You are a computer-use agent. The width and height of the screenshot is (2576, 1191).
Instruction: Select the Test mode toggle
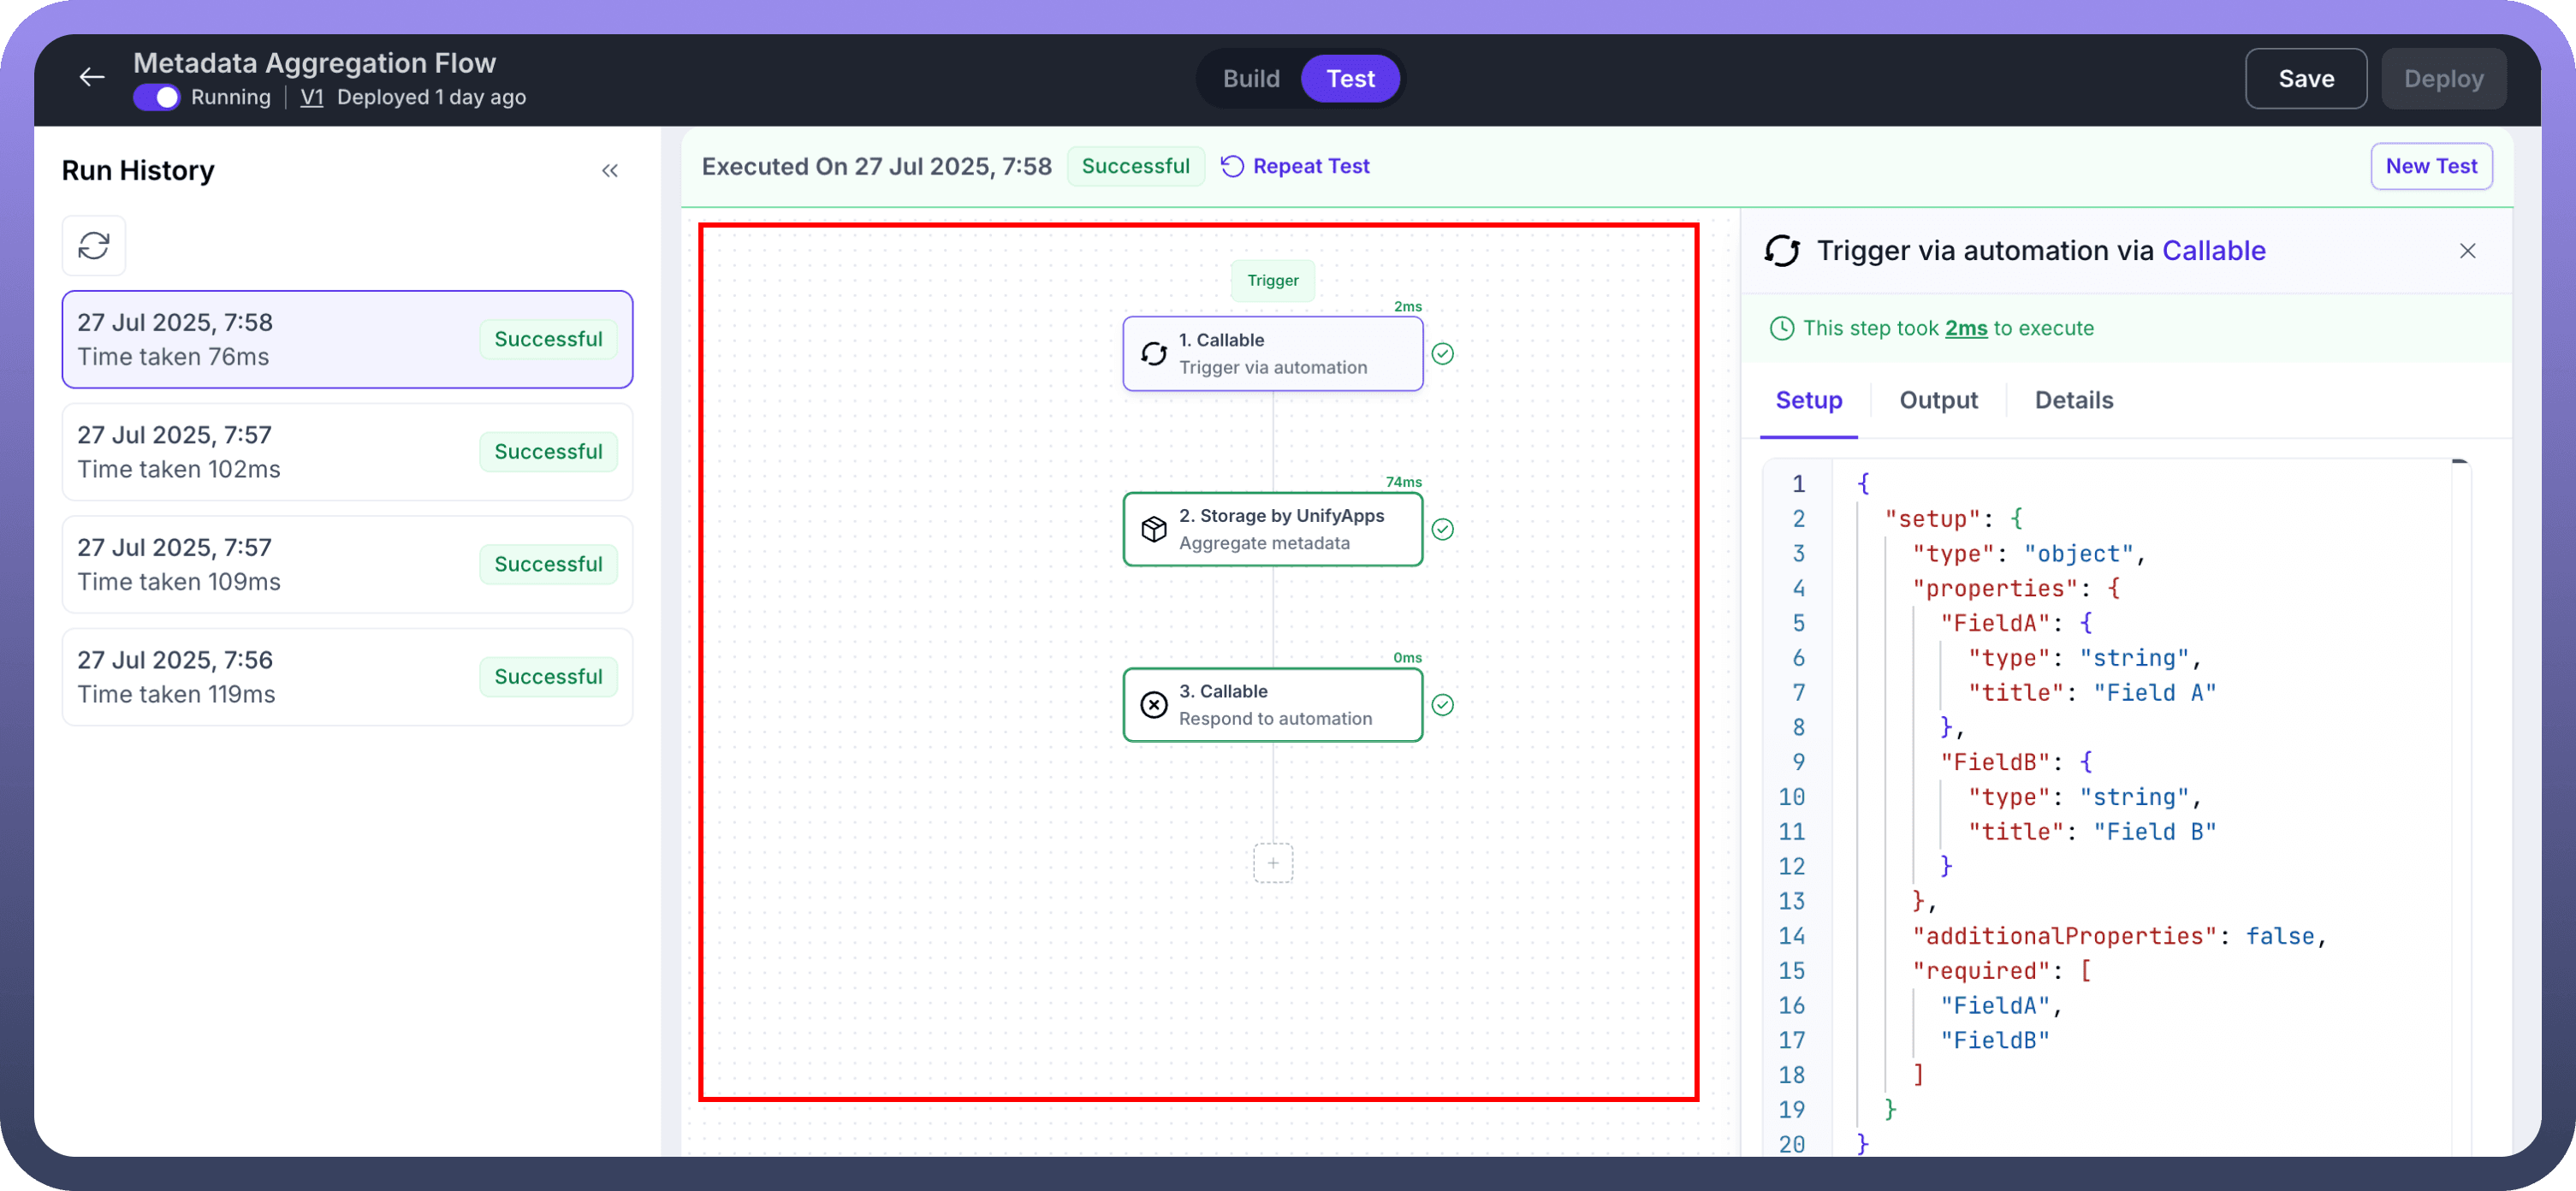[x=1350, y=79]
